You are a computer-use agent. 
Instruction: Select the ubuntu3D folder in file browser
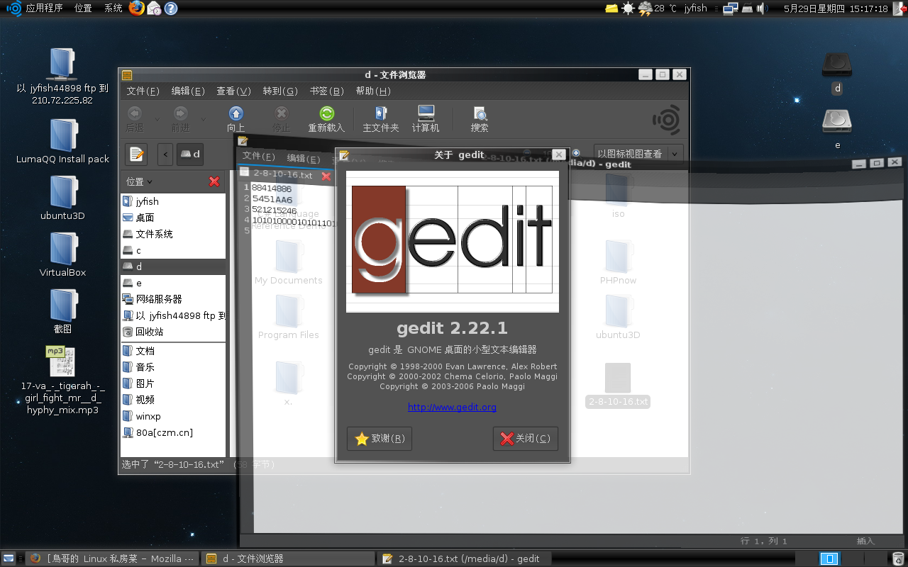point(618,317)
